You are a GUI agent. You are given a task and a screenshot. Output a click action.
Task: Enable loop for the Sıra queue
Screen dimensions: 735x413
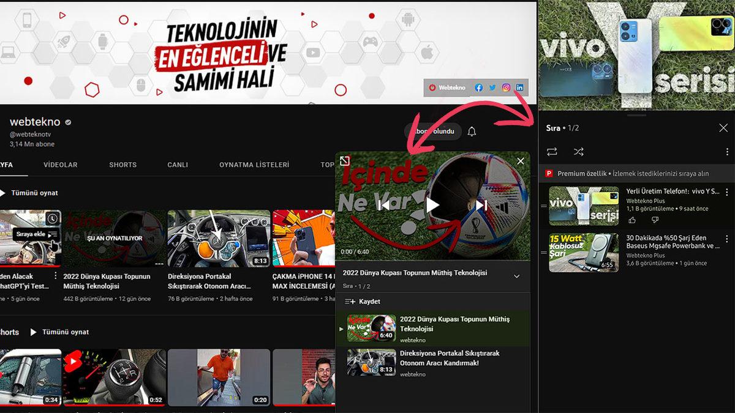click(x=552, y=152)
